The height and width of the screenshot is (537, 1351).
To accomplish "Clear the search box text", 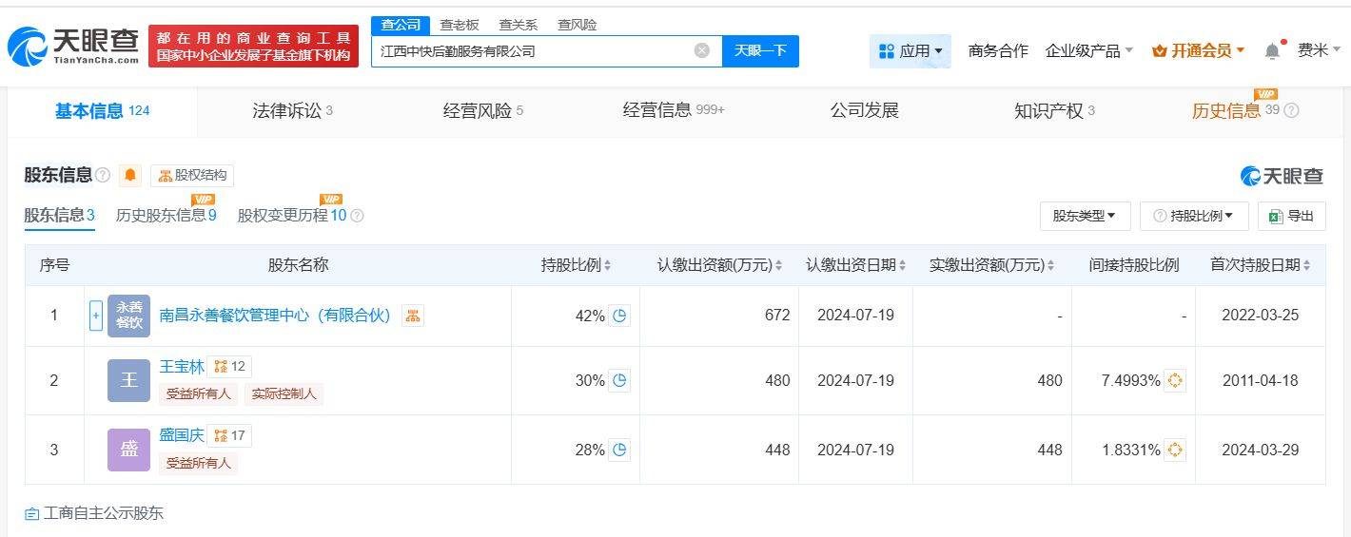I will 702,50.
